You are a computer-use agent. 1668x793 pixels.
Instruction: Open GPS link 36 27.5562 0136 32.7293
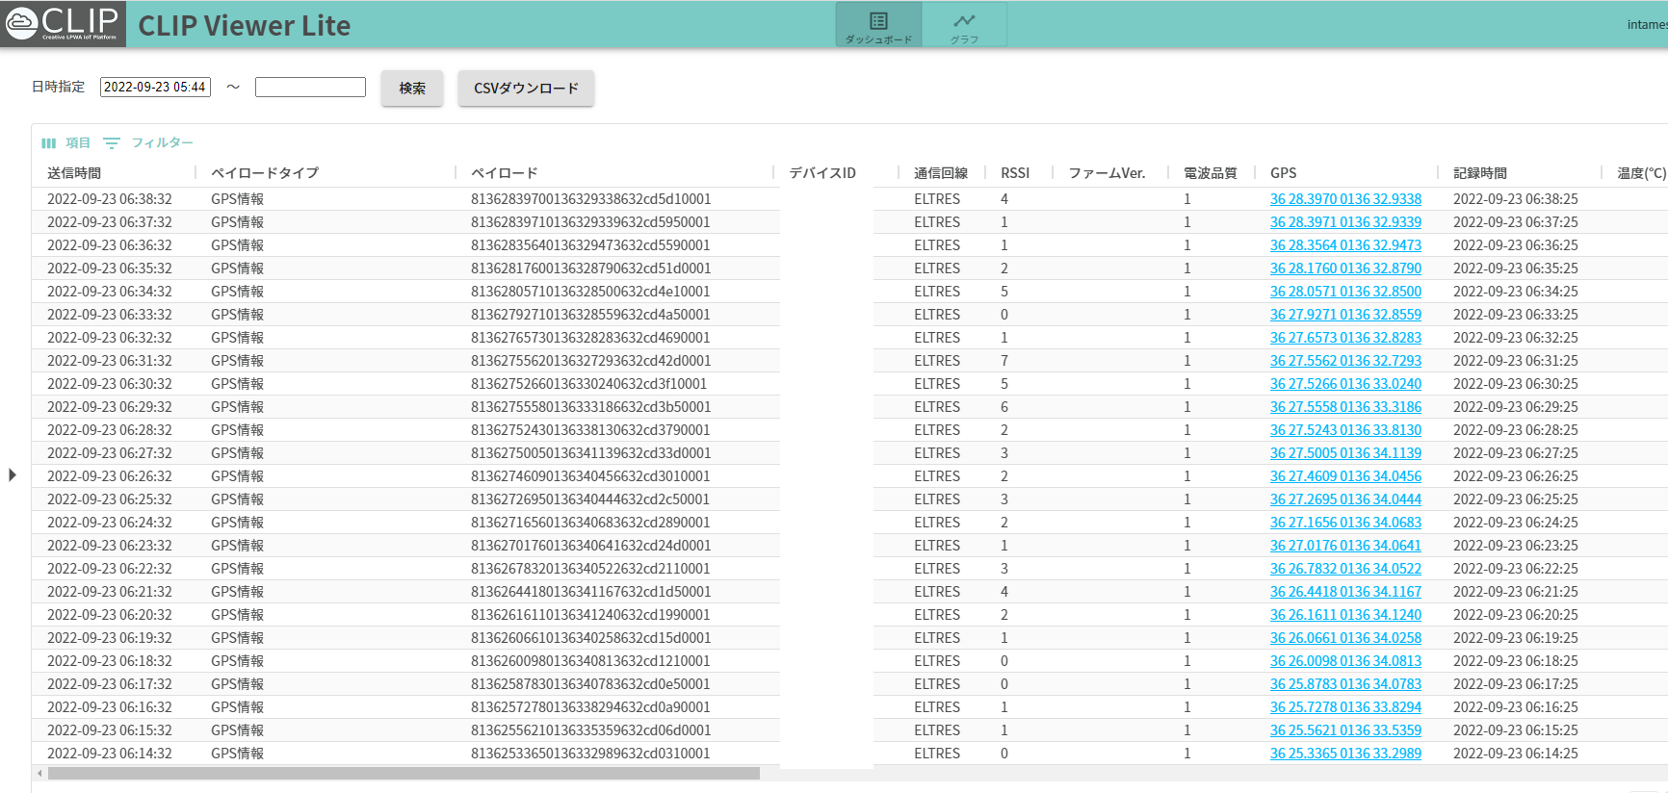(1344, 361)
